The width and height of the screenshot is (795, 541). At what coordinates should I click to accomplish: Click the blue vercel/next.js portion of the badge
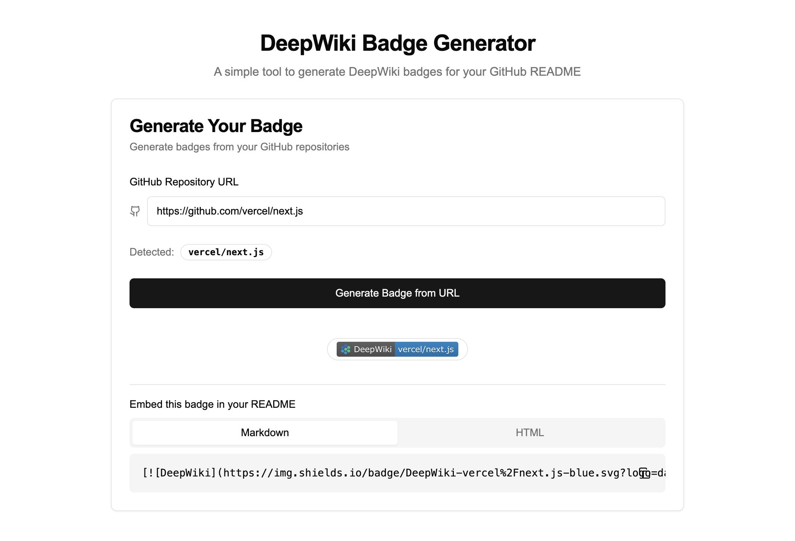point(425,349)
